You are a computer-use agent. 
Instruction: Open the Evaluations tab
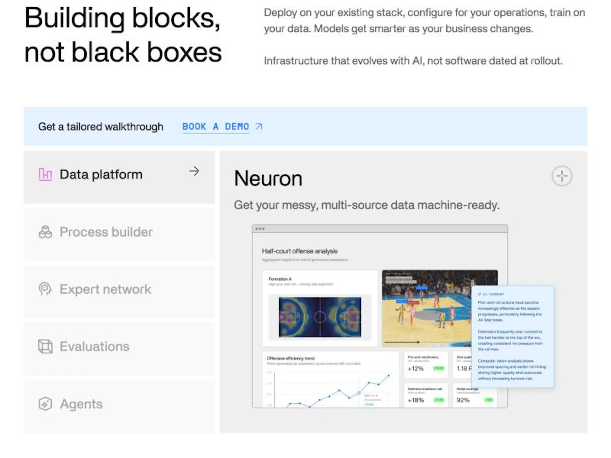click(119, 349)
